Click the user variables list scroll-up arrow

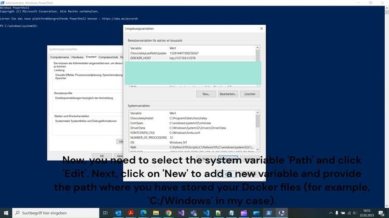pos(258,47)
